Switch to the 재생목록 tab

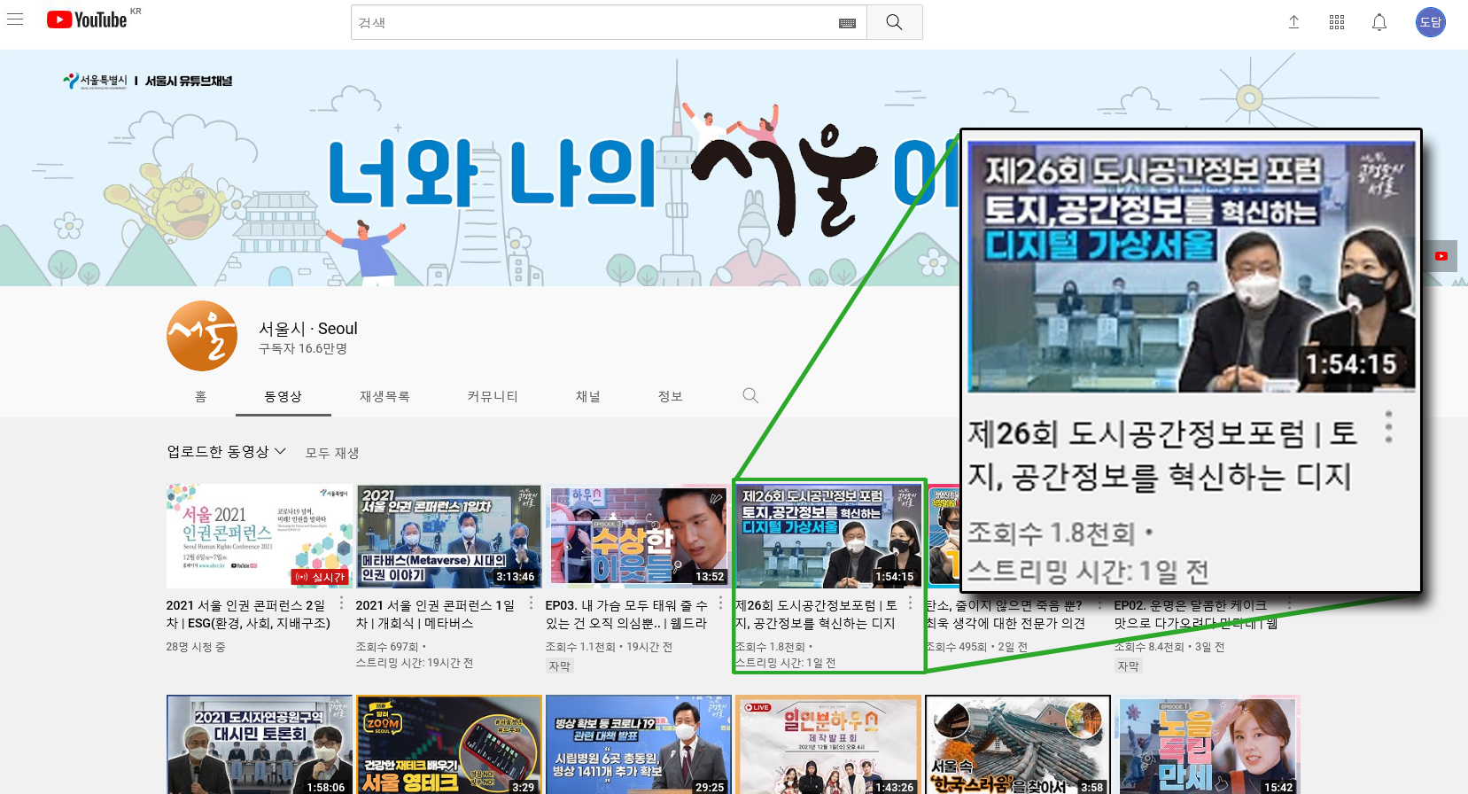coord(384,396)
